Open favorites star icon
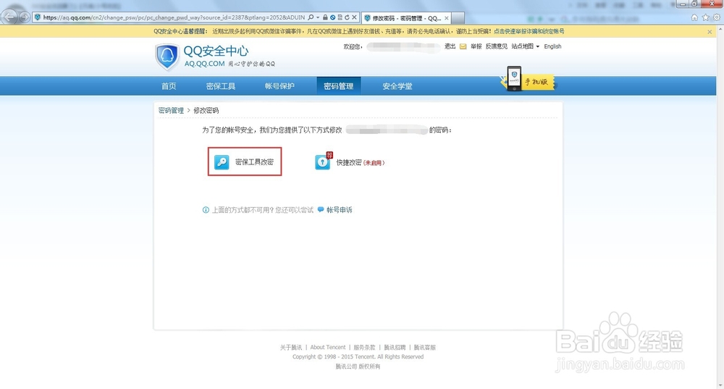 [705, 17]
